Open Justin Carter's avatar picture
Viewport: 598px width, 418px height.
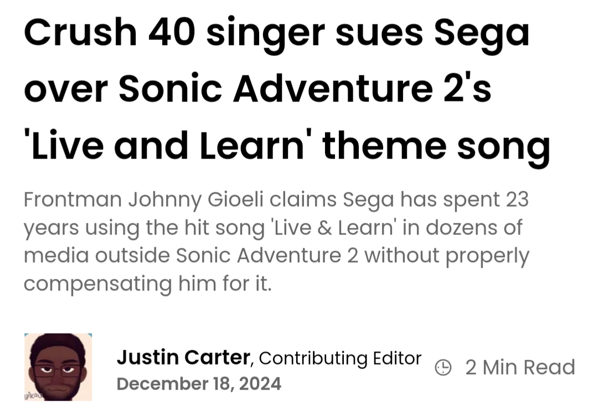[58, 366]
